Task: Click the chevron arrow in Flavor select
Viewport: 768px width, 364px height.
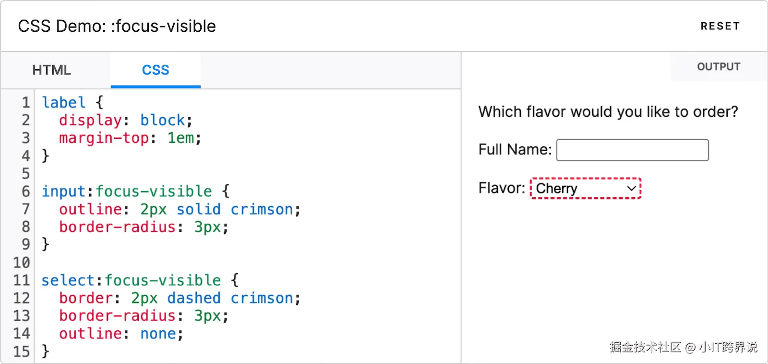Action: (632, 188)
